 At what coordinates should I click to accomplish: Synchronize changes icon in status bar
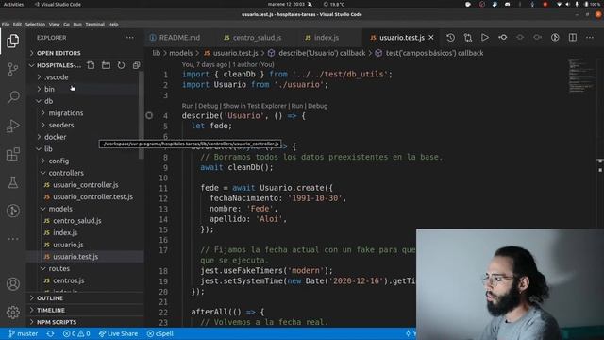coord(50,333)
